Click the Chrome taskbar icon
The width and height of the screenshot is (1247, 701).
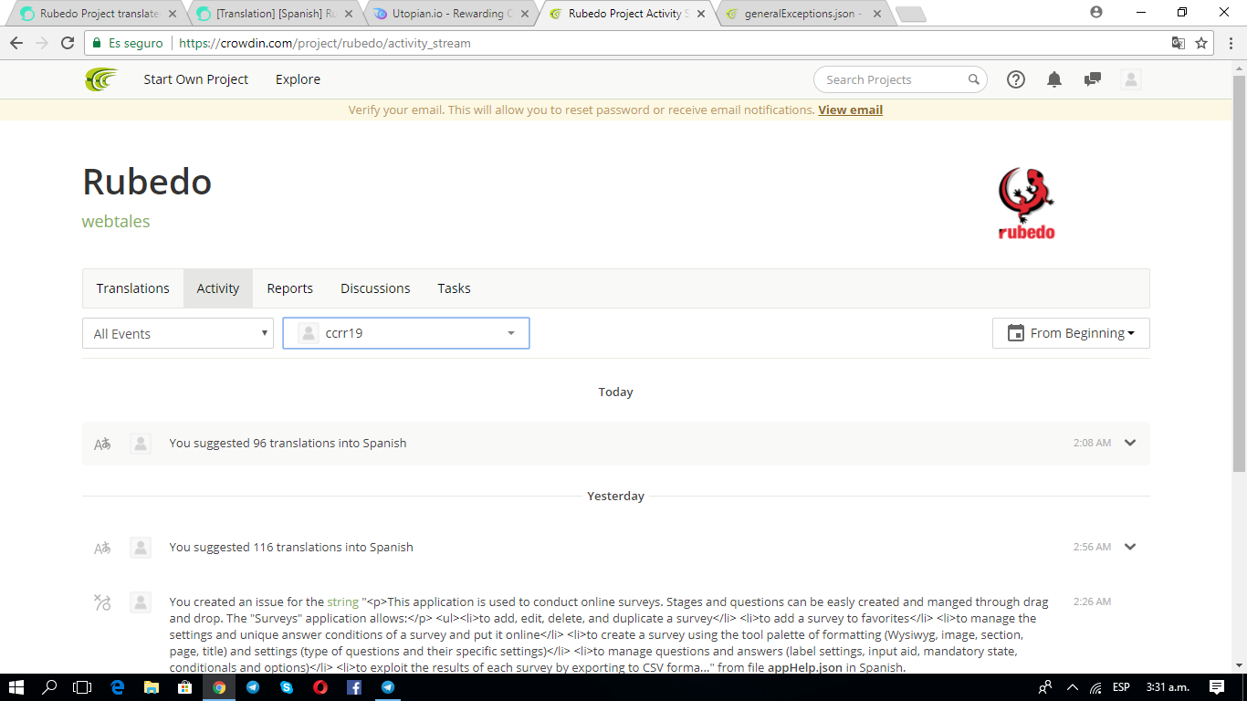pos(219,687)
